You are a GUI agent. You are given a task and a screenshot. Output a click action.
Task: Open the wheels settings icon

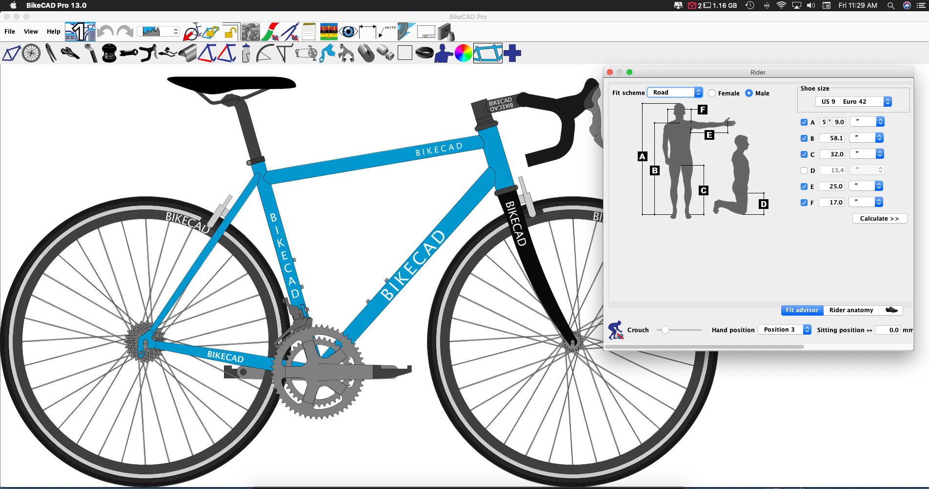pyautogui.click(x=31, y=53)
